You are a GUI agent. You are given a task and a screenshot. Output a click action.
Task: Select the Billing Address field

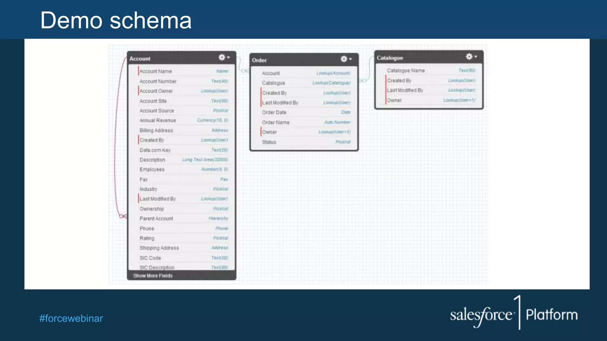click(x=183, y=130)
